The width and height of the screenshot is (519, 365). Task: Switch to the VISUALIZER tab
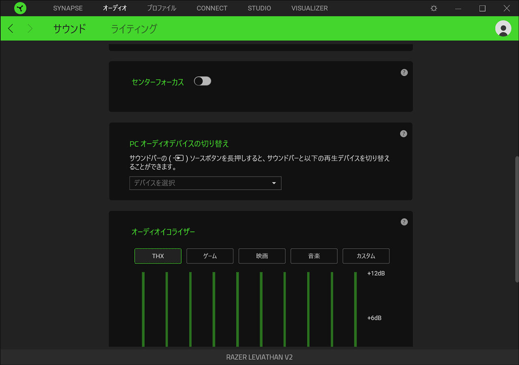click(x=309, y=8)
